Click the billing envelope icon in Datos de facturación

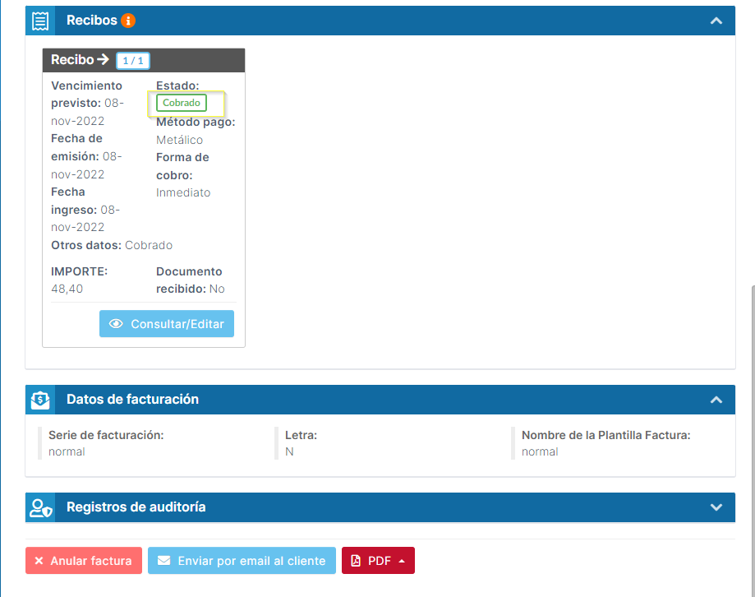tap(40, 400)
